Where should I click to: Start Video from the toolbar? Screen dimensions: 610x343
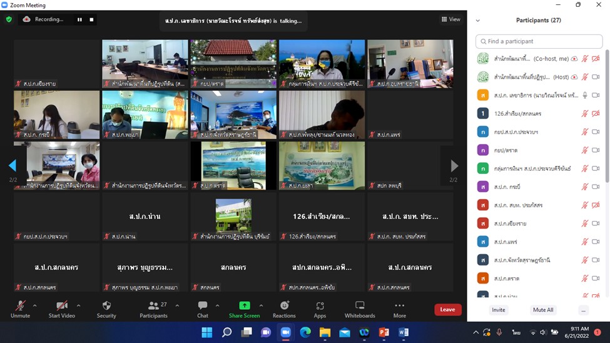(x=62, y=306)
